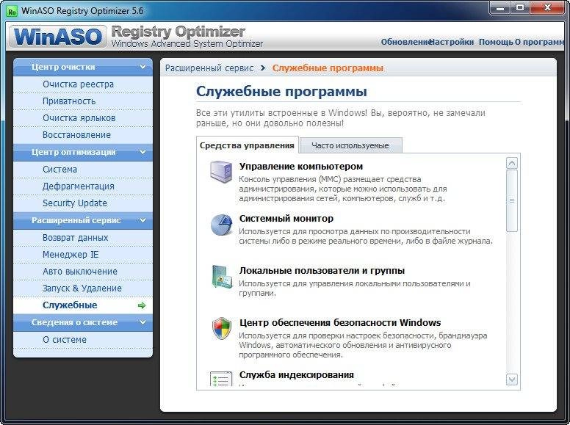Image resolution: width=570 pixels, height=425 pixels.
Task: Launch Системный монитор via its icon
Action: (221, 225)
